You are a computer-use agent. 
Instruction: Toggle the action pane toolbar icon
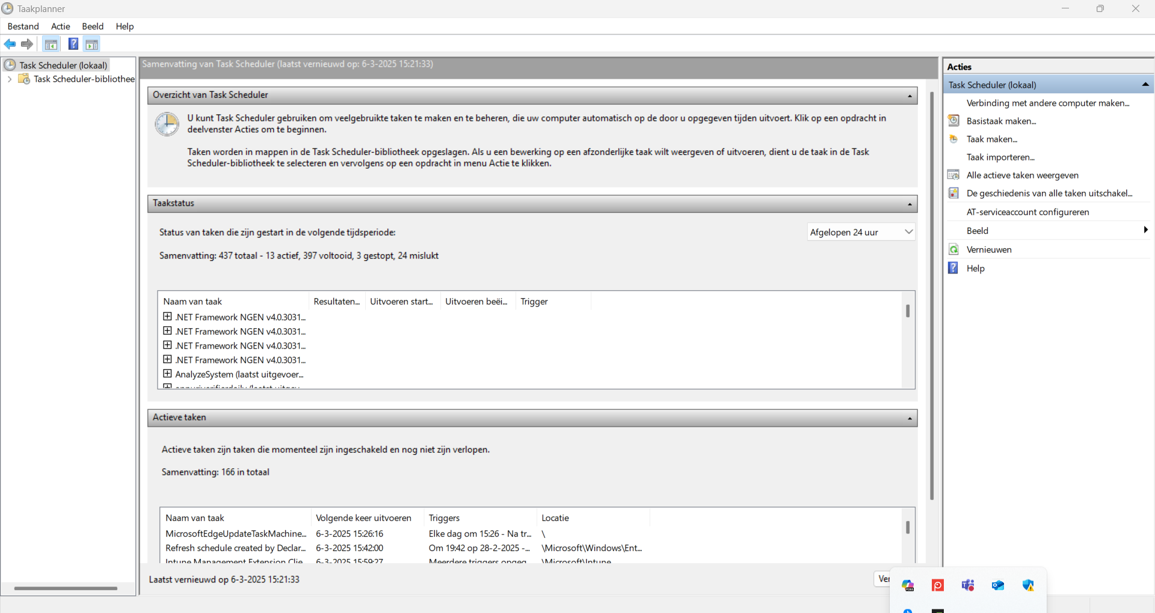click(91, 44)
